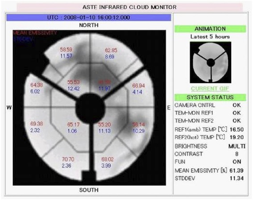Viewport: 253px width, 200px height.
Task: Click the emissivity value 58.59
Action: pyautogui.click(x=66, y=50)
